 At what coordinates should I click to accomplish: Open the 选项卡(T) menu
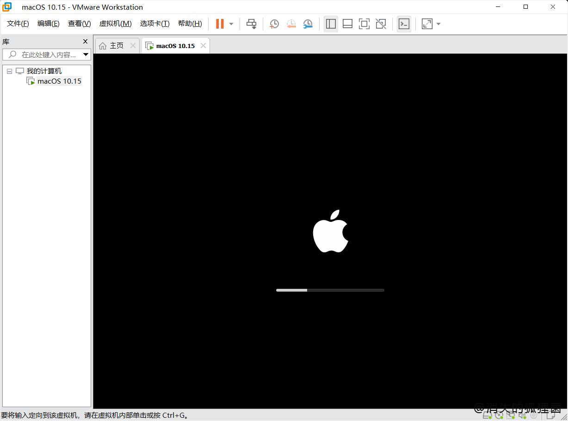click(x=155, y=24)
